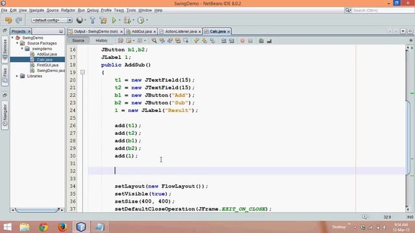Click red Start Macro Recording icon

242,41
